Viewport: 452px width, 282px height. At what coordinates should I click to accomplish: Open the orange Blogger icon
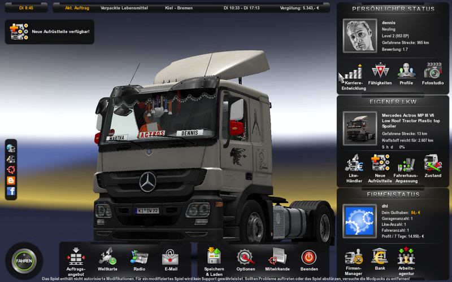tap(11, 180)
